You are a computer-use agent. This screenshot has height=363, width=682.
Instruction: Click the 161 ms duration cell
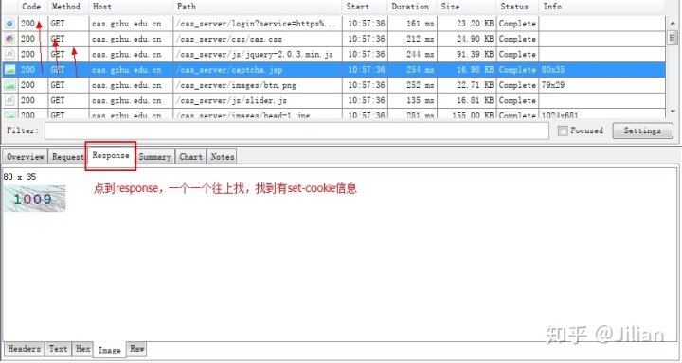(x=421, y=24)
